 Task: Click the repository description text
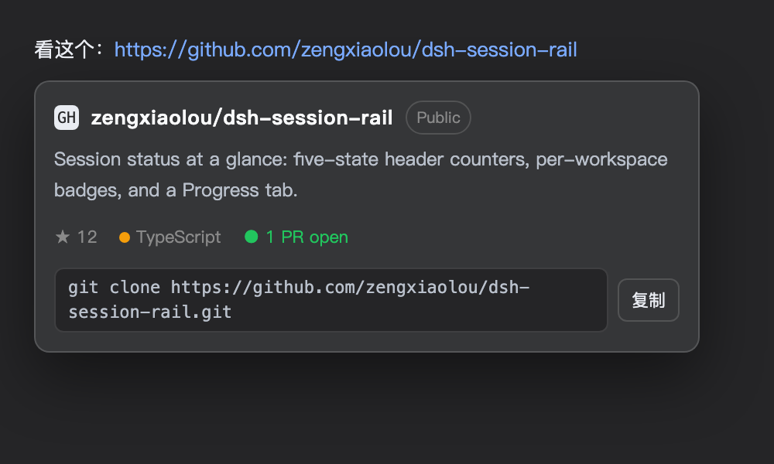[x=361, y=175]
